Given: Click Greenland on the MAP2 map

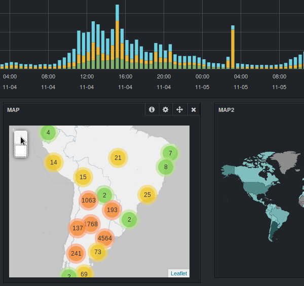Looking at the screenshot, I should (284, 161).
